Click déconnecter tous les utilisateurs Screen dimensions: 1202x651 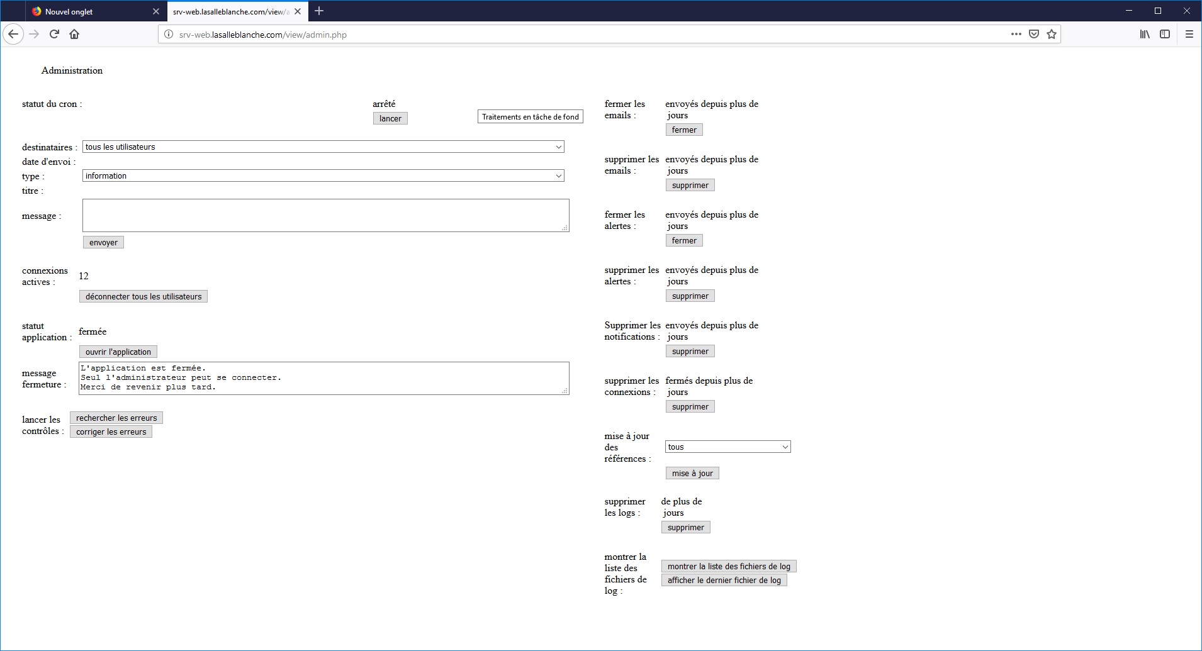click(143, 296)
